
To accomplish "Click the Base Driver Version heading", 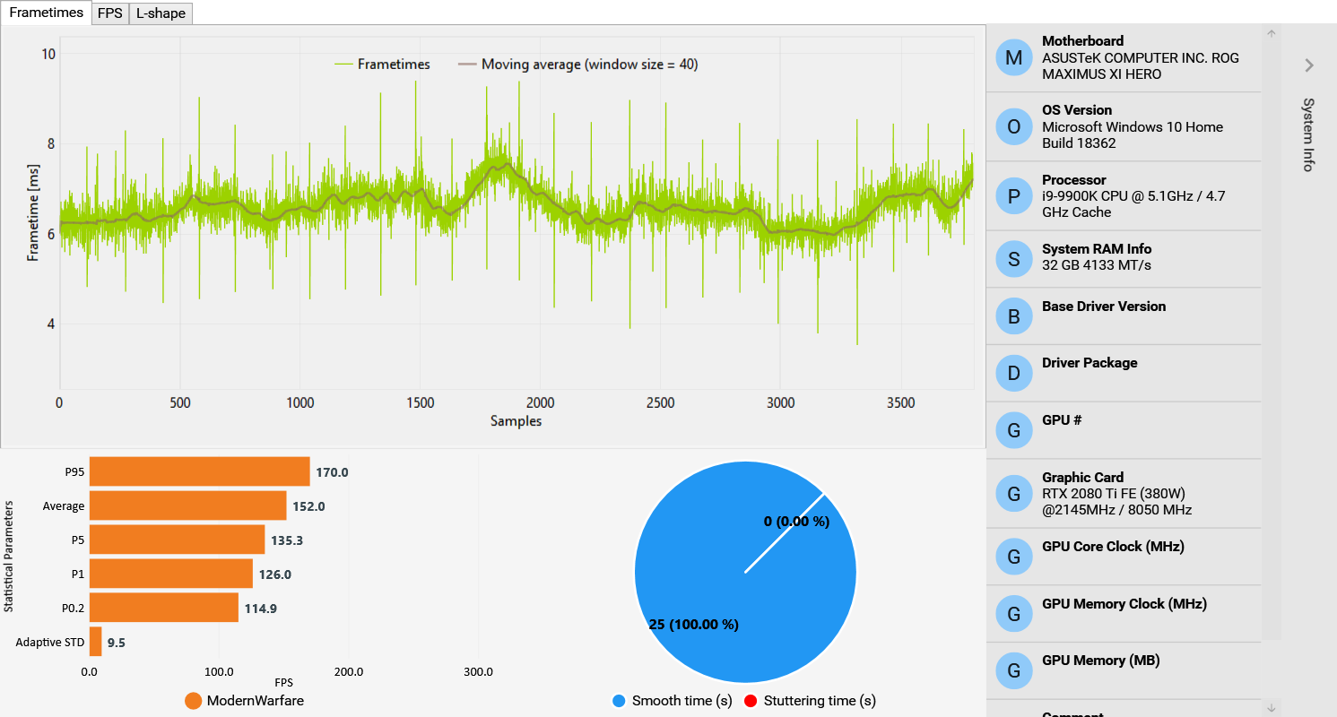I will [1104, 307].
